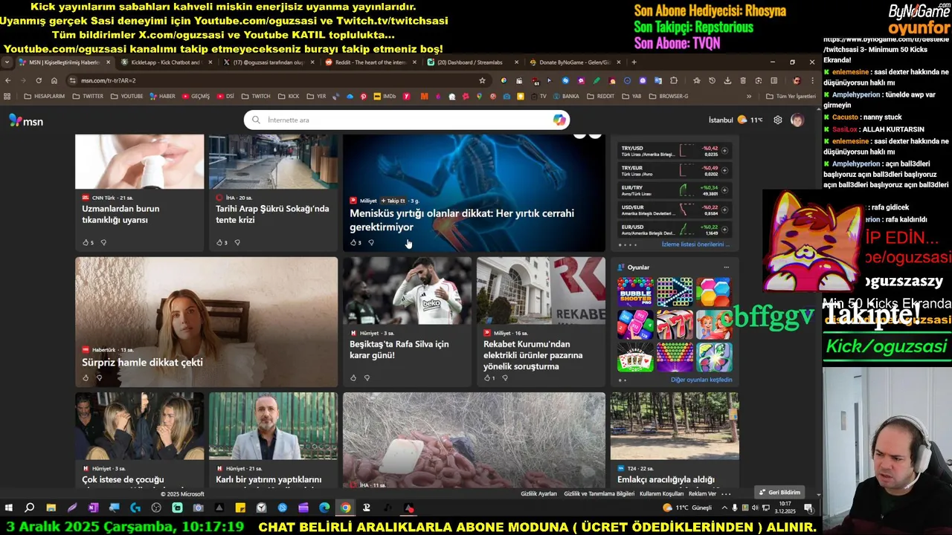Open Windows Start menu
This screenshot has width=952, height=535.
[x=9, y=508]
